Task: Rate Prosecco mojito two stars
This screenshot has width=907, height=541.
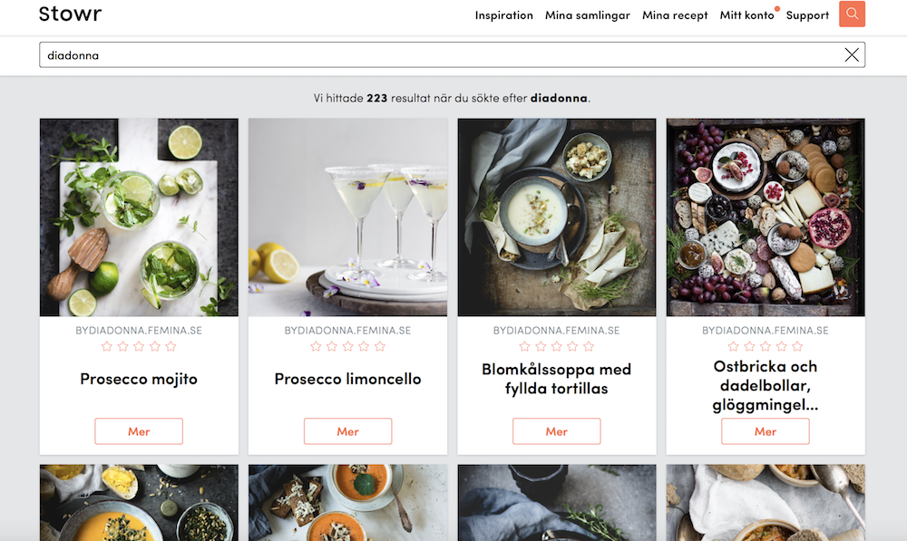Action: 122,347
